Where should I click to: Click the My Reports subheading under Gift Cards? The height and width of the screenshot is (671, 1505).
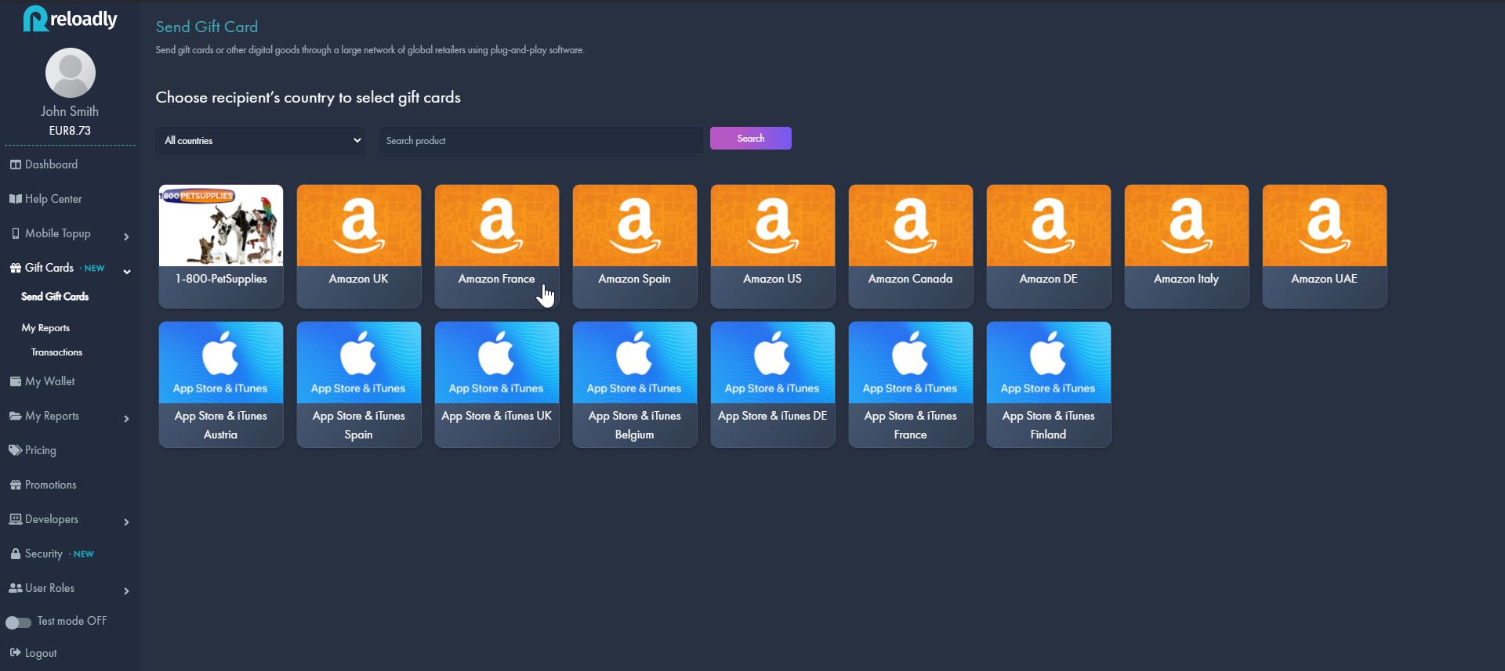(45, 328)
